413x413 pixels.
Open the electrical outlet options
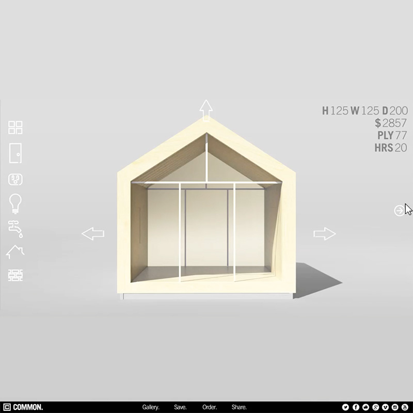[x=15, y=179]
